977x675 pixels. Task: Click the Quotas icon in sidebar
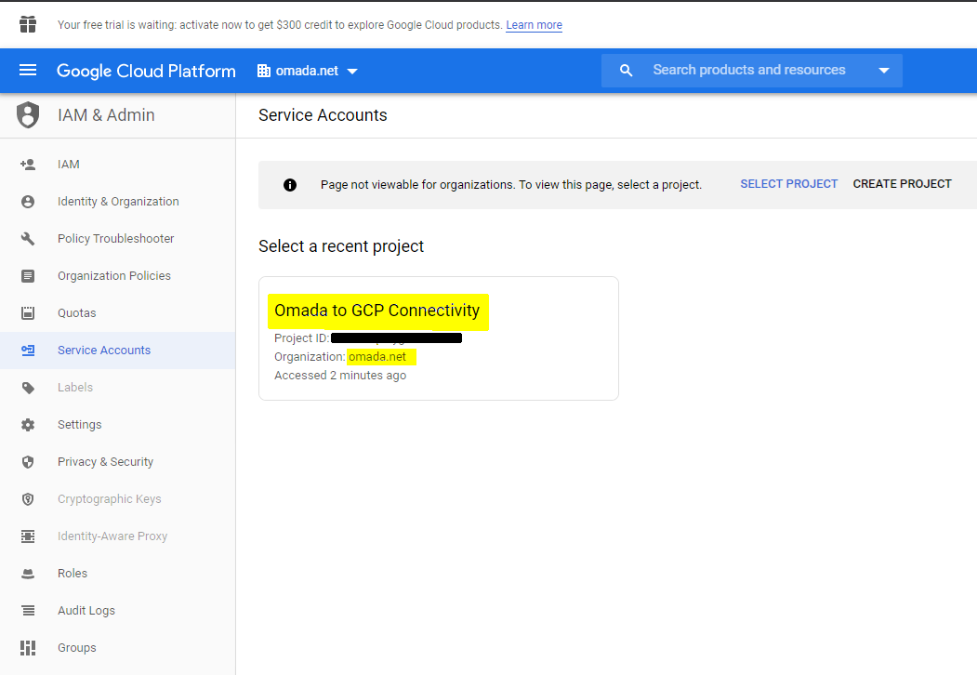coord(27,313)
